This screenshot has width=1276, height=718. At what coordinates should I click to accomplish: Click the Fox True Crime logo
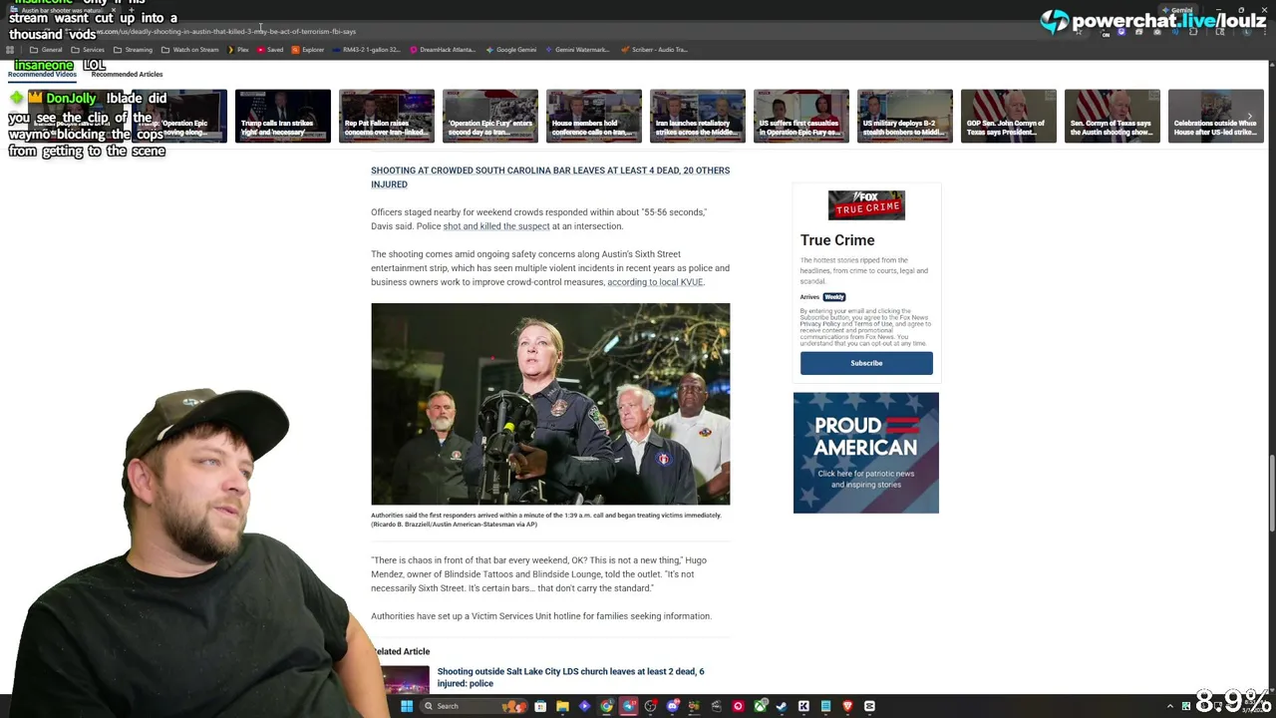coord(866,204)
